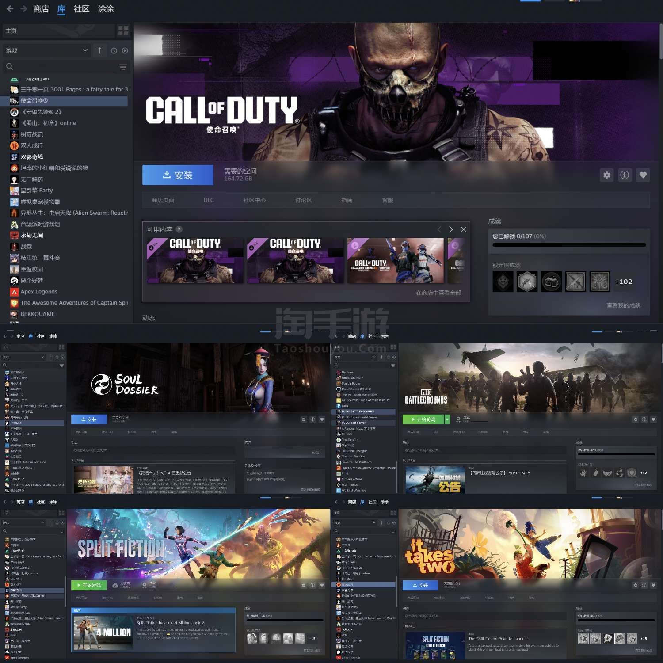The height and width of the screenshot is (663, 663).
Task: Select the first locked achievement icon for Call of Duty
Action: tap(503, 282)
